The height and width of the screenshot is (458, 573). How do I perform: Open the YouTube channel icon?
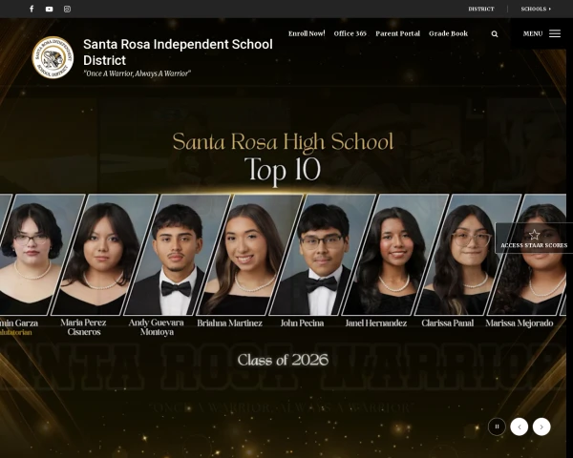[x=50, y=10]
